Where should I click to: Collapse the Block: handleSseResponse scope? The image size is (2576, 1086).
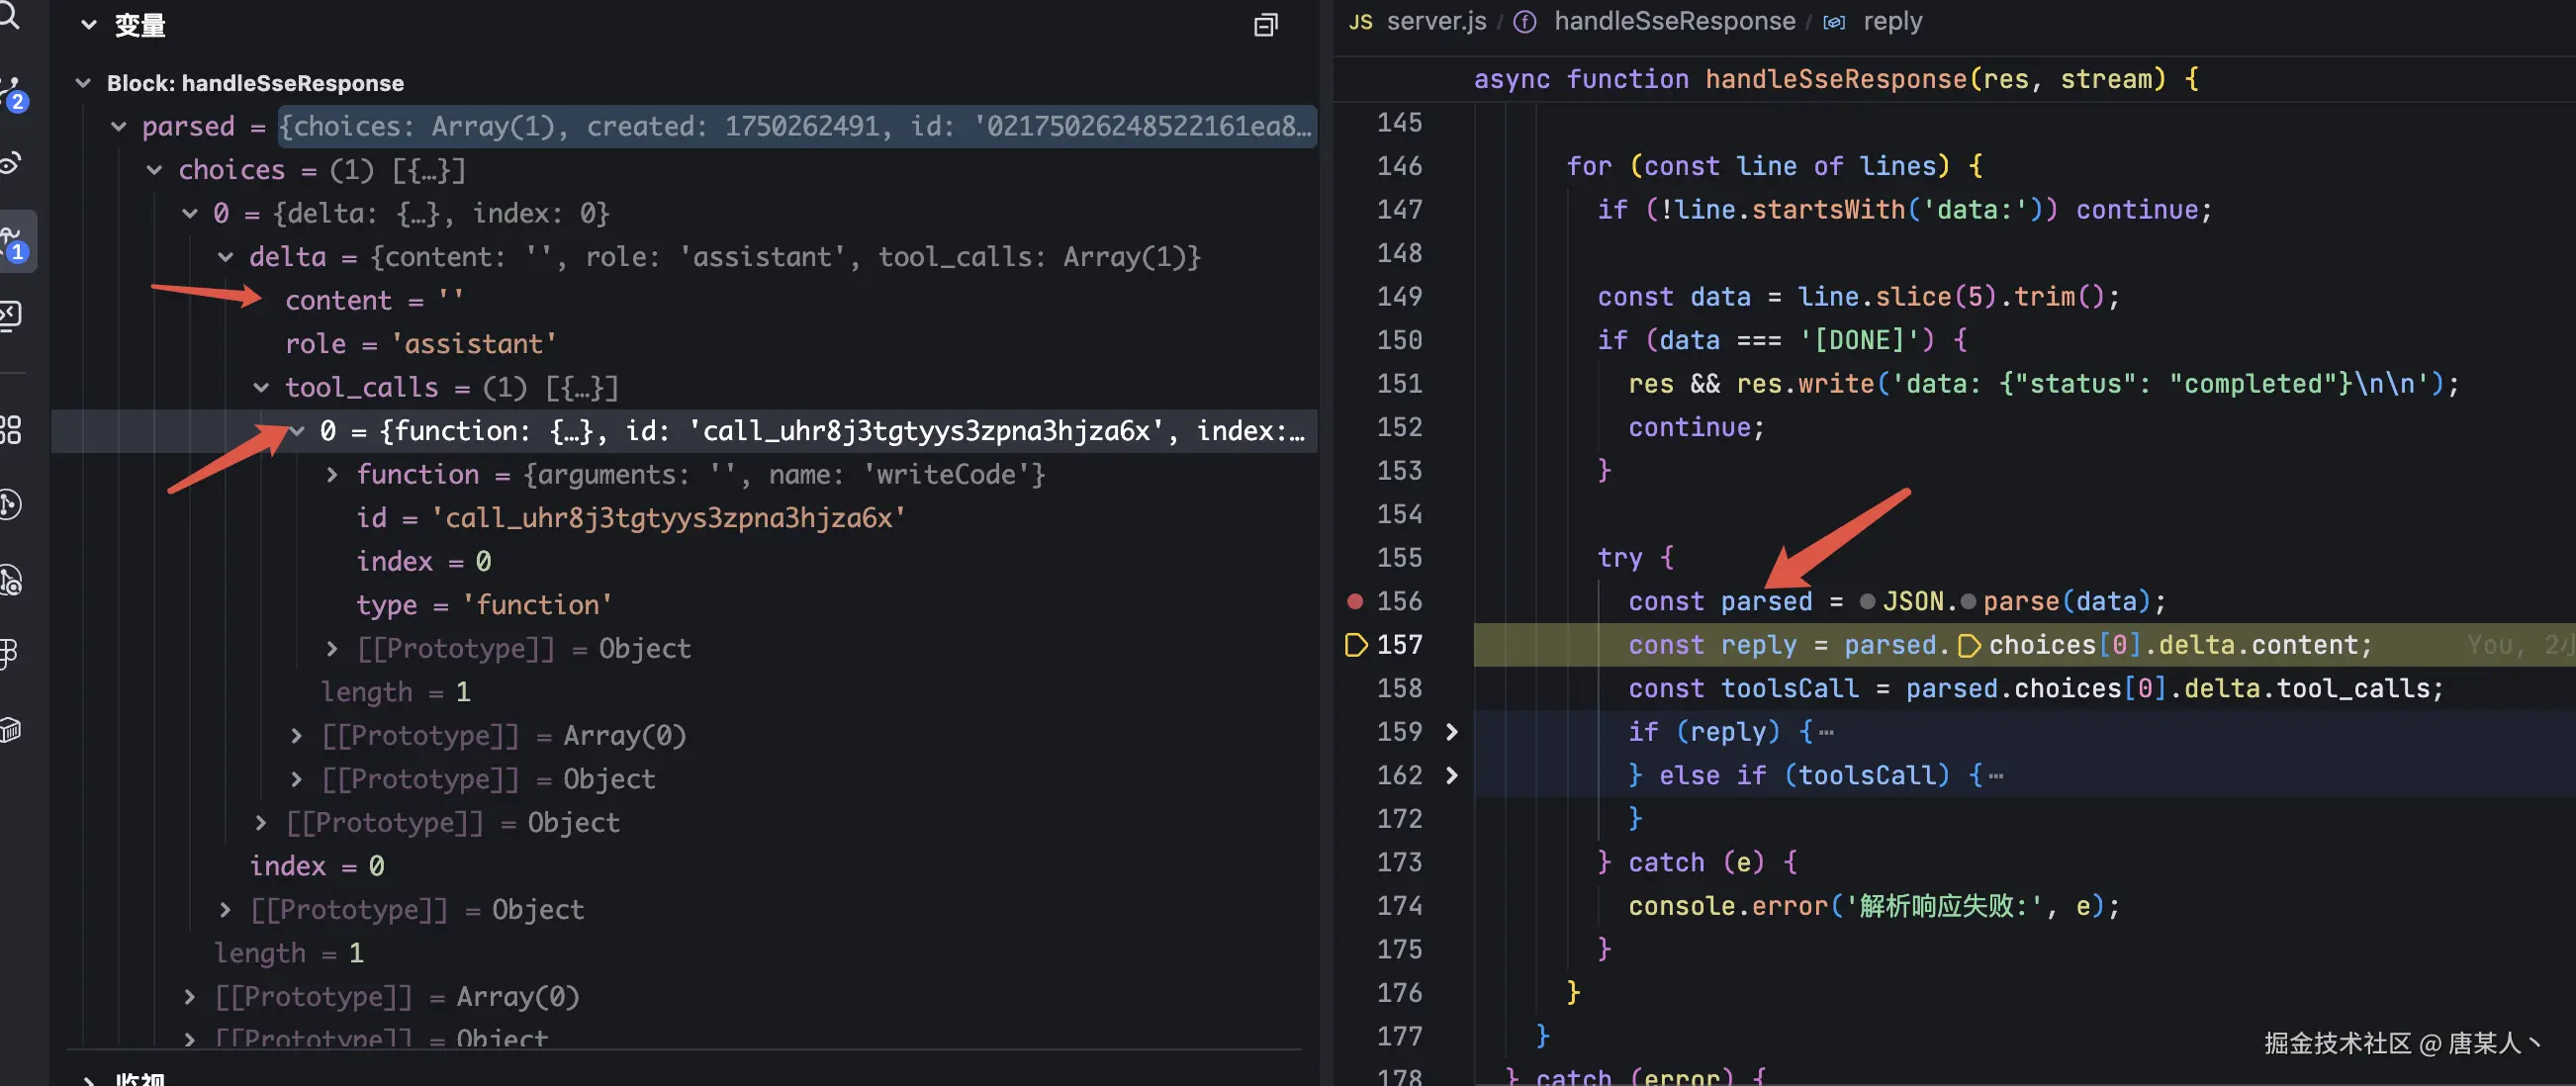[84, 83]
